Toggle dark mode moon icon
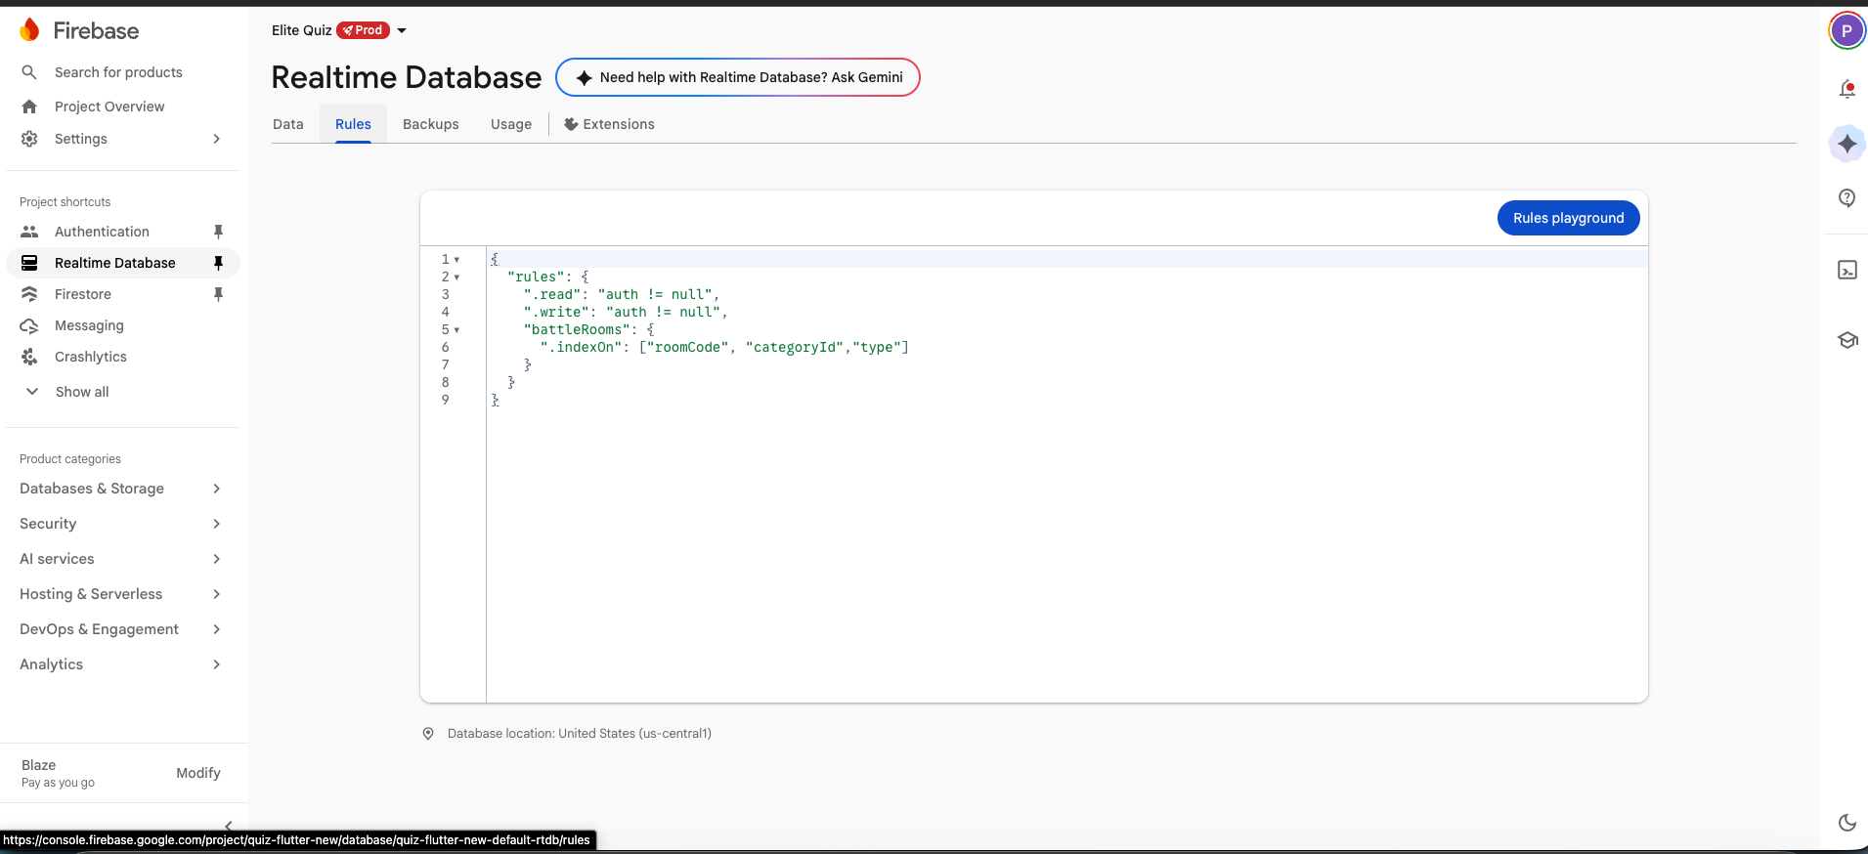The height and width of the screenshot is (854, 1868). [1846, 823]
